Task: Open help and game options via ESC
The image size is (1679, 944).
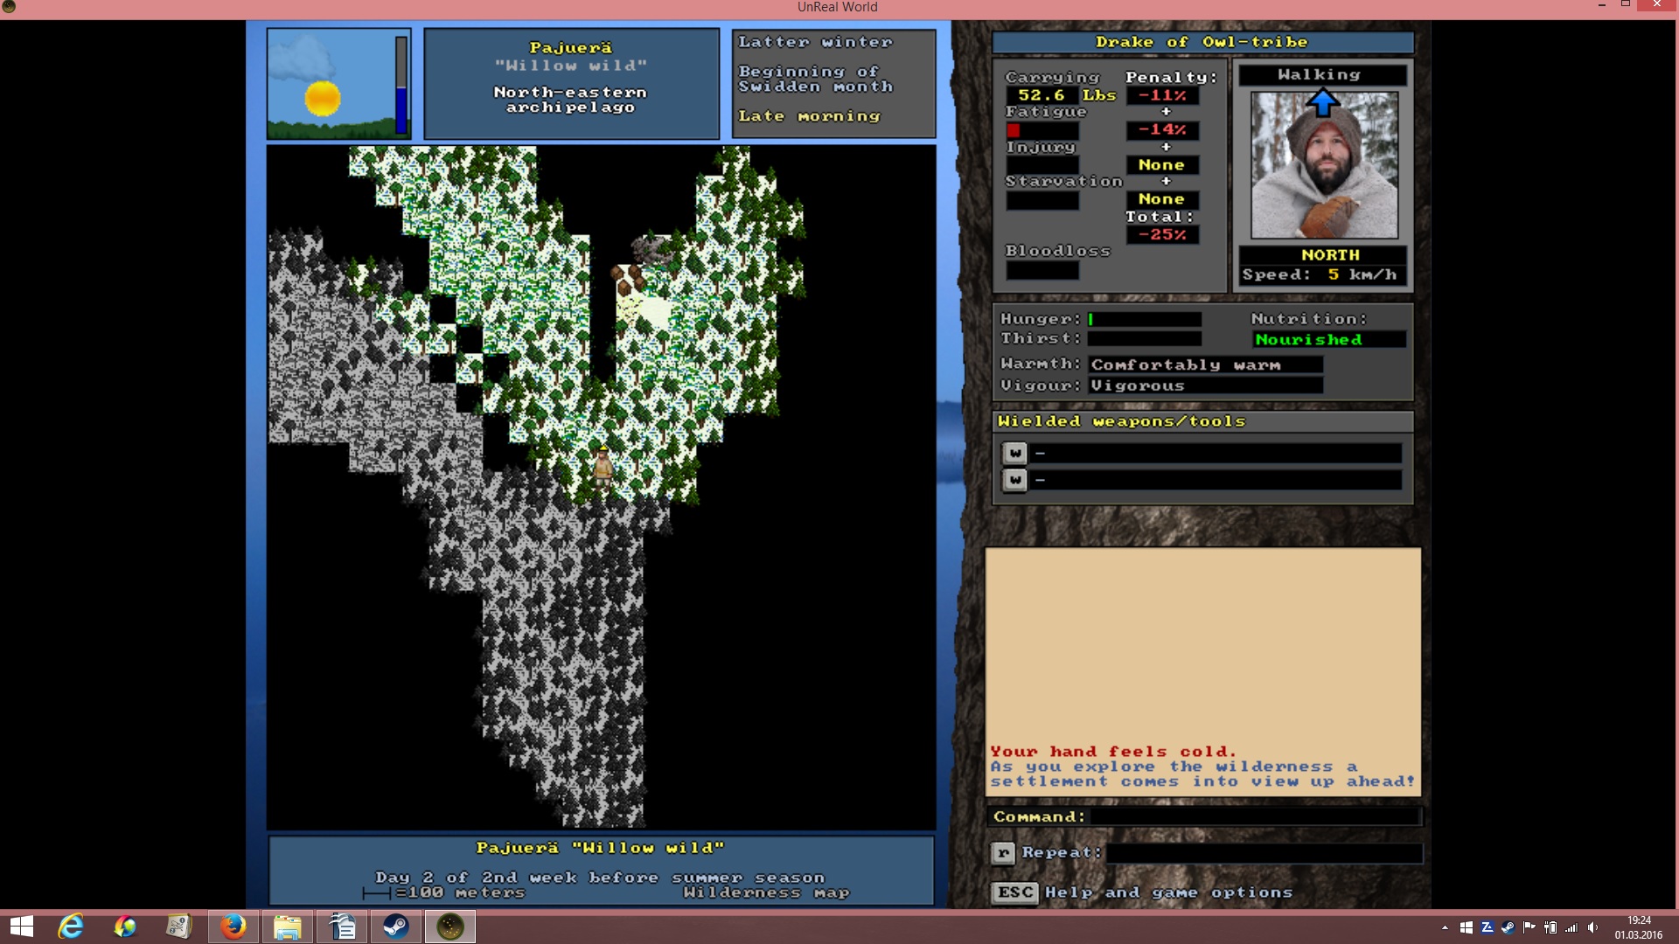Action: point(1014,892)
